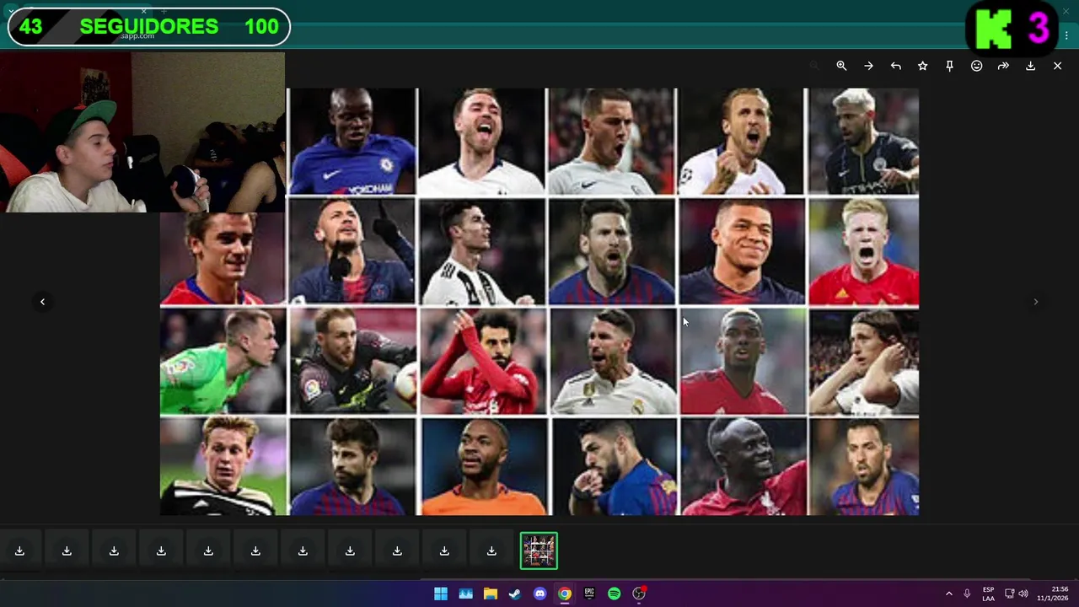Pin the image message
The width and height of the screenshot is (1079, 607).
point(949,66)
